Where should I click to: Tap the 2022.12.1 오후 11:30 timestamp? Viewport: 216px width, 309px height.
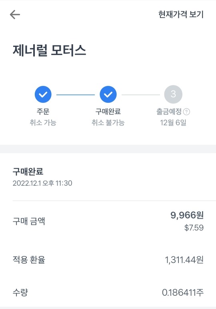(x=42, y=183)
